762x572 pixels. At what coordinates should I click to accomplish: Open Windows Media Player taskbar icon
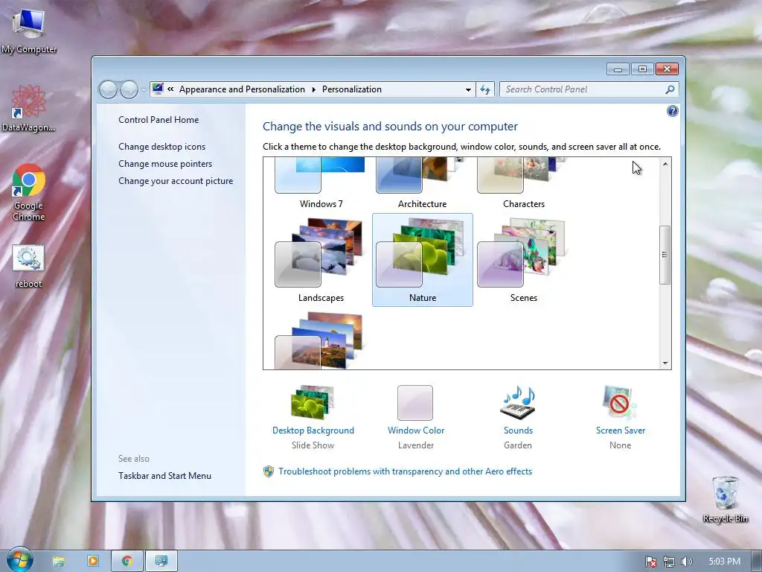[x=92, y=562]
